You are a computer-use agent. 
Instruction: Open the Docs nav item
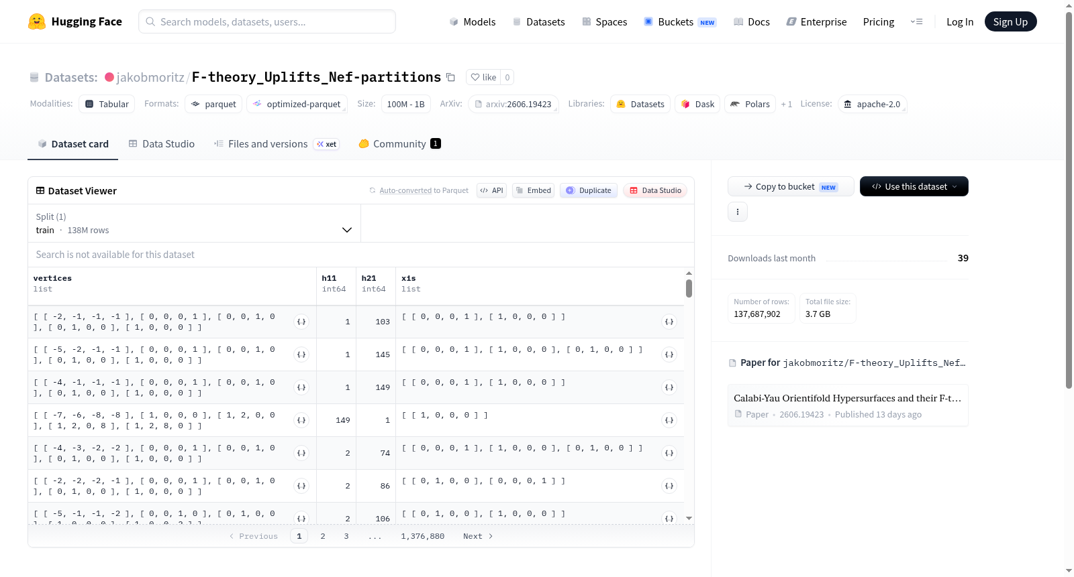click(751, 21)
